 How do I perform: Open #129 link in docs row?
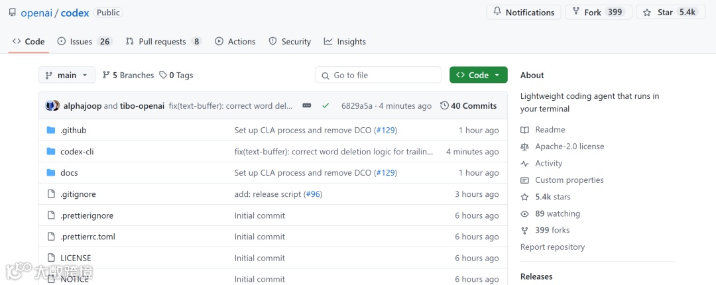tap(385, 172)
